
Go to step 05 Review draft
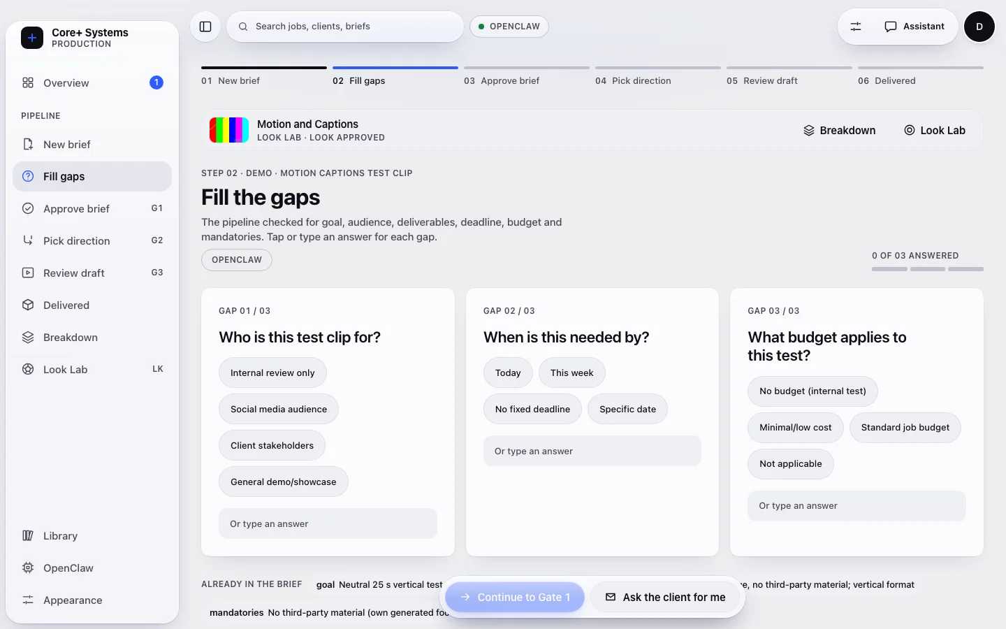789,76
